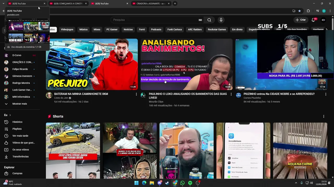Switch to COMEÇAMOS A CONSTR browser tab

[68, 3]
